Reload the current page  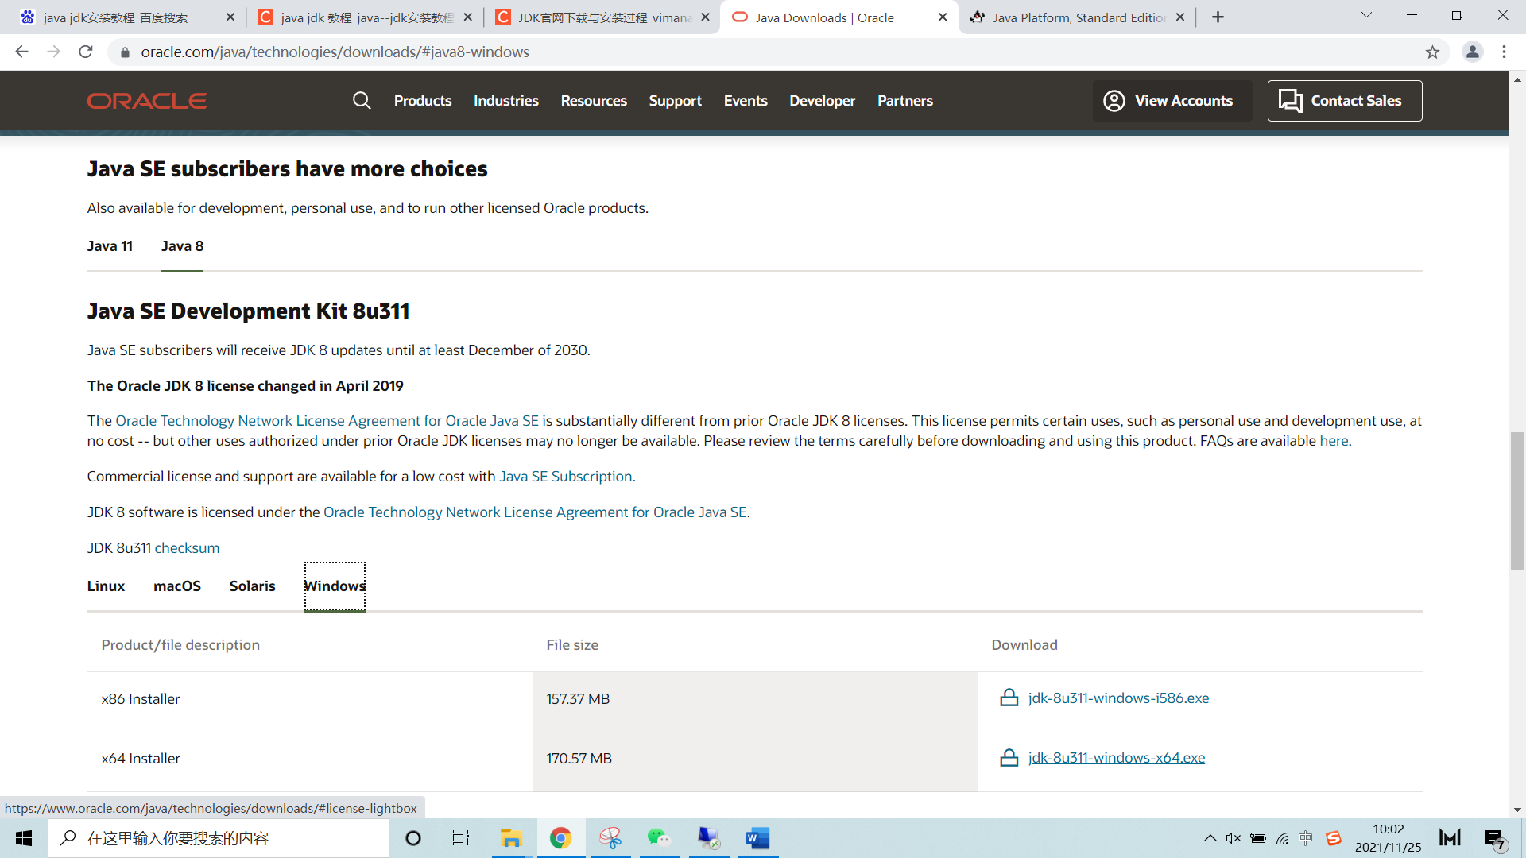point(86,52)
